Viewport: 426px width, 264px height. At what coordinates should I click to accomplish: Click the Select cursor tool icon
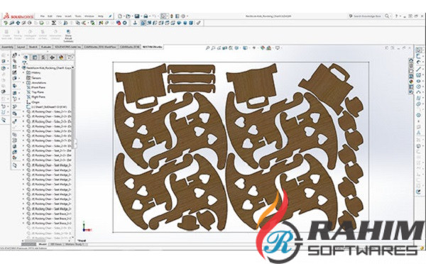pyautogui.click(x=163, y=16)
